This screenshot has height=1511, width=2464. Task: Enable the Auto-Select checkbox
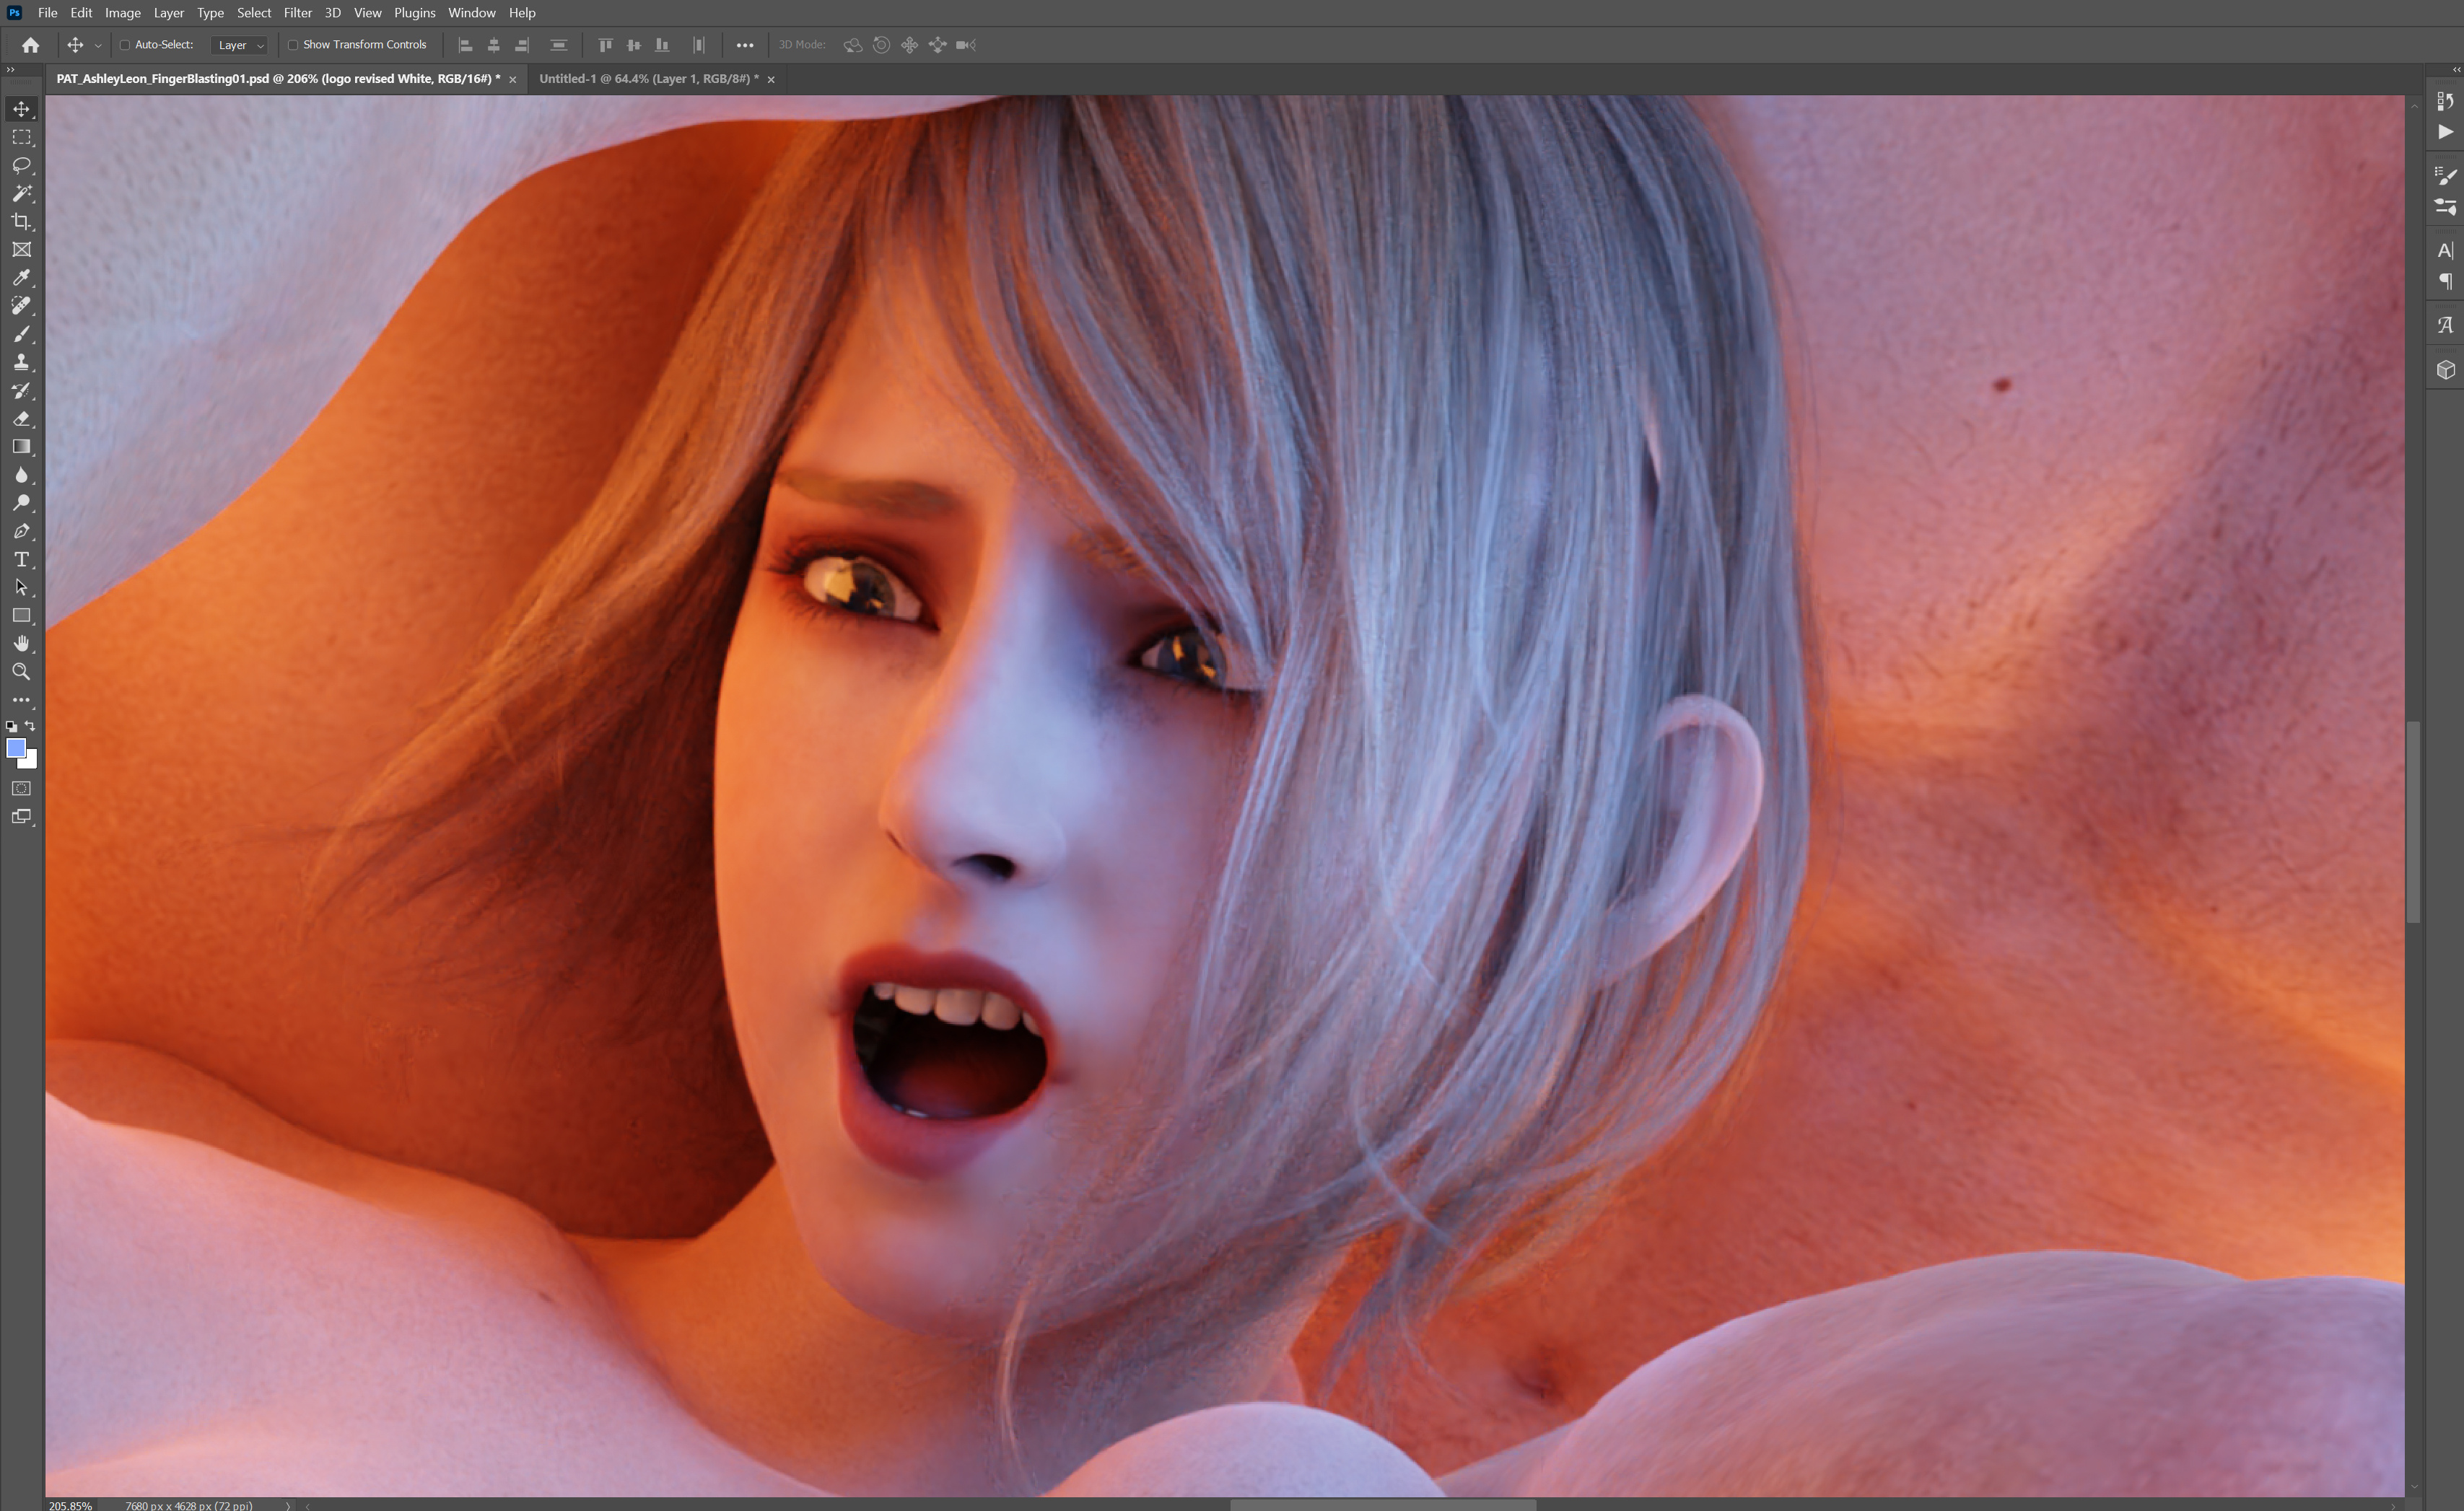pyautogui.click(x=125, y=45)
